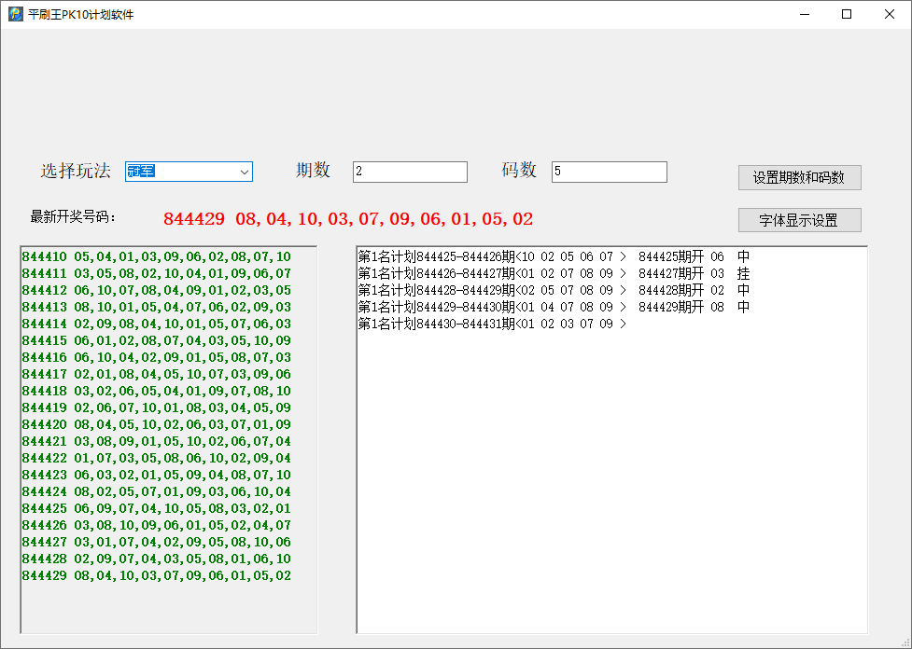Screen dimensions: 912x649
Task: Click plan line 844428-844429期
Action: click(554, 291)
